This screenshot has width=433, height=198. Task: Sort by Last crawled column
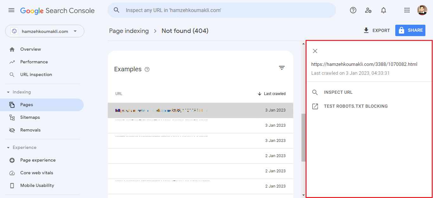point(272,94)
